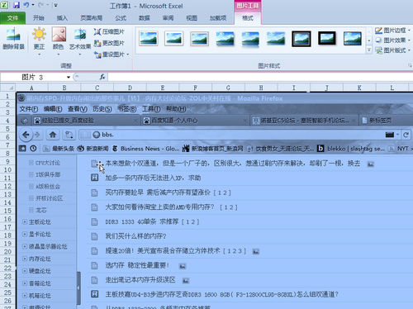This screenshot has height=309, width=413.
Task: Select column D header
Action: [130, 88]
